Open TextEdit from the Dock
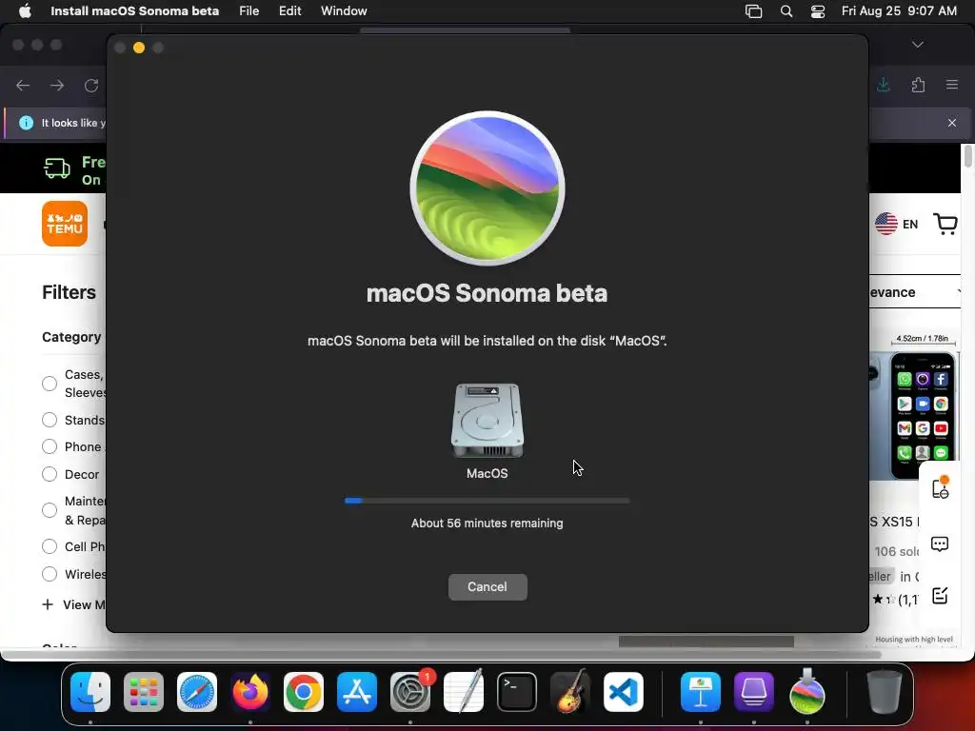The image size is (975, 731). 464,691
